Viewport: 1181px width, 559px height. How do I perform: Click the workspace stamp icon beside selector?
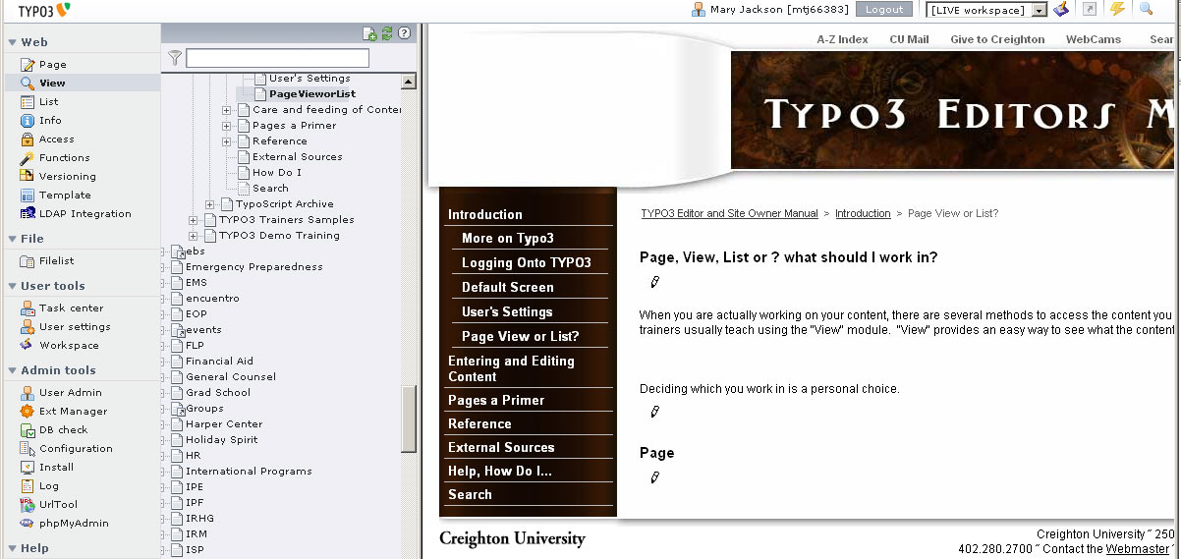point(1061,9)
